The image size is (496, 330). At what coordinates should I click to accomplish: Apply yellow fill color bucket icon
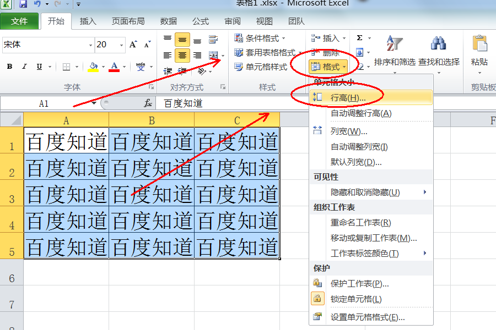pyautogui.click(x=93, y=67)
